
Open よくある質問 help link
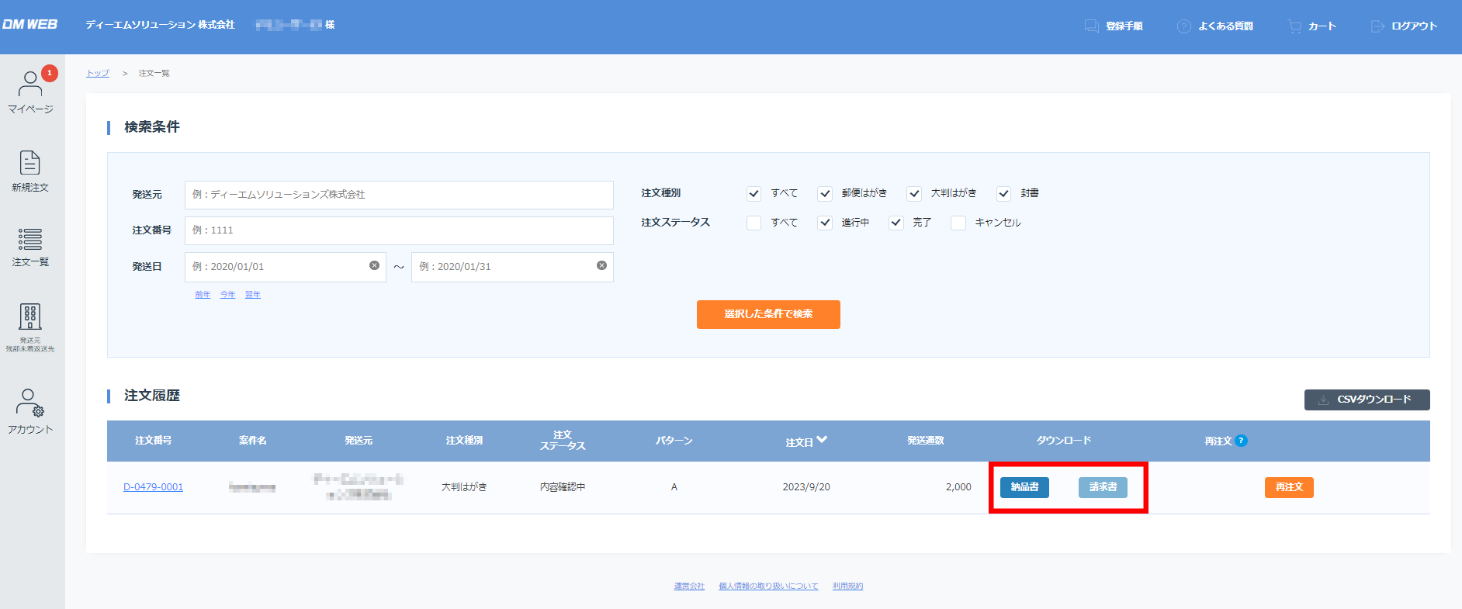coord(1215,26)
